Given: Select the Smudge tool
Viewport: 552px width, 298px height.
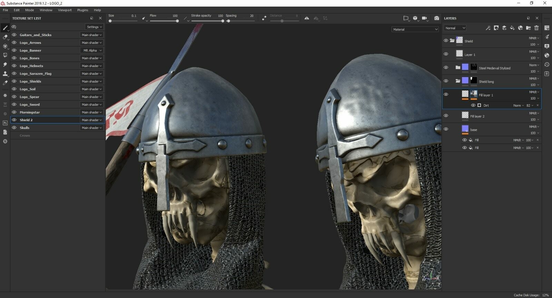Looking at the screenshot, I should [5, 64].
